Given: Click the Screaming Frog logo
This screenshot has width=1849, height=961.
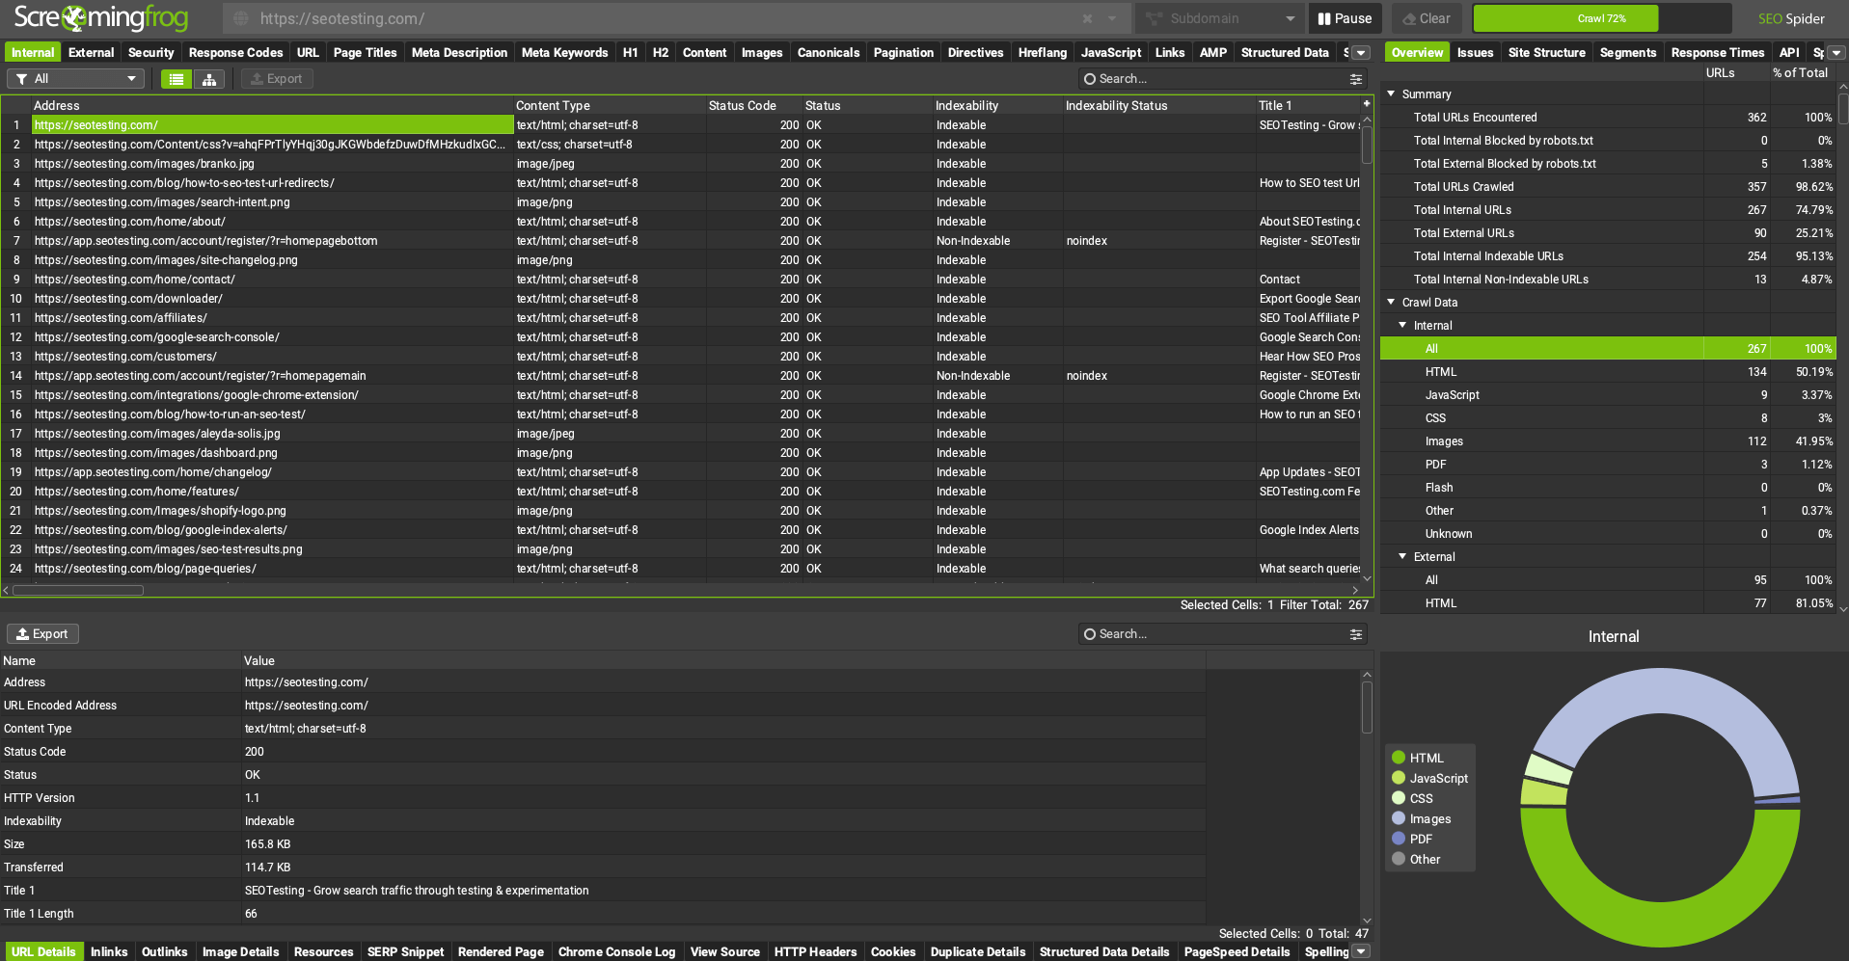Looking at the screenshot, I should [x=100, y=18].
